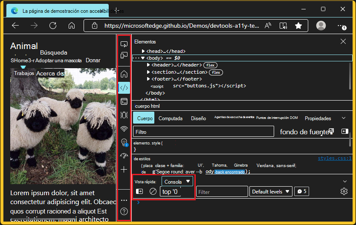Open the Network wifi icon tool

pyautogui.click(x=124, y=129)
